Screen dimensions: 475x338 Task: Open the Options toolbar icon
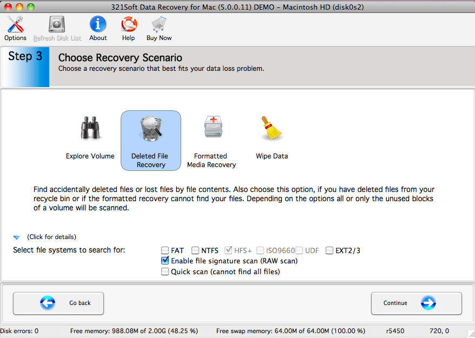pos(15,25)
